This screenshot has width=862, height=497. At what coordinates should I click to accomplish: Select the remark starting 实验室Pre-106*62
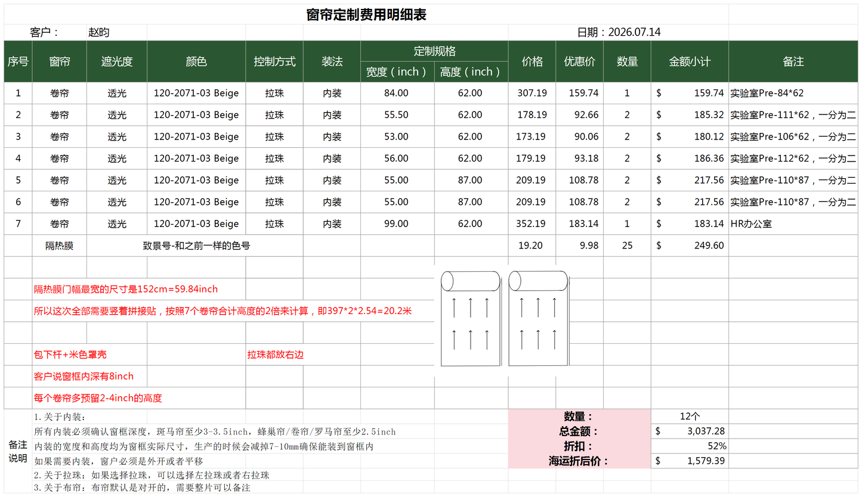tap(793, 136)
